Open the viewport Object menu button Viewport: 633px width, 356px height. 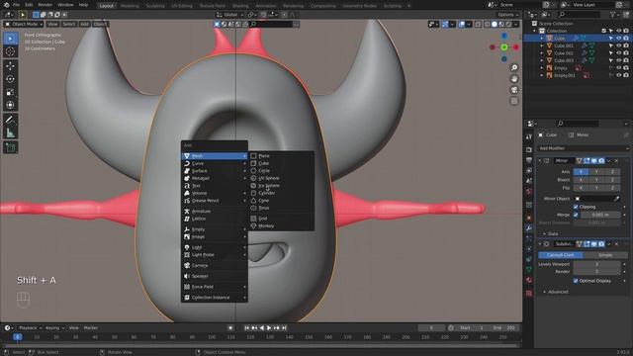click(x=100, y=24)
